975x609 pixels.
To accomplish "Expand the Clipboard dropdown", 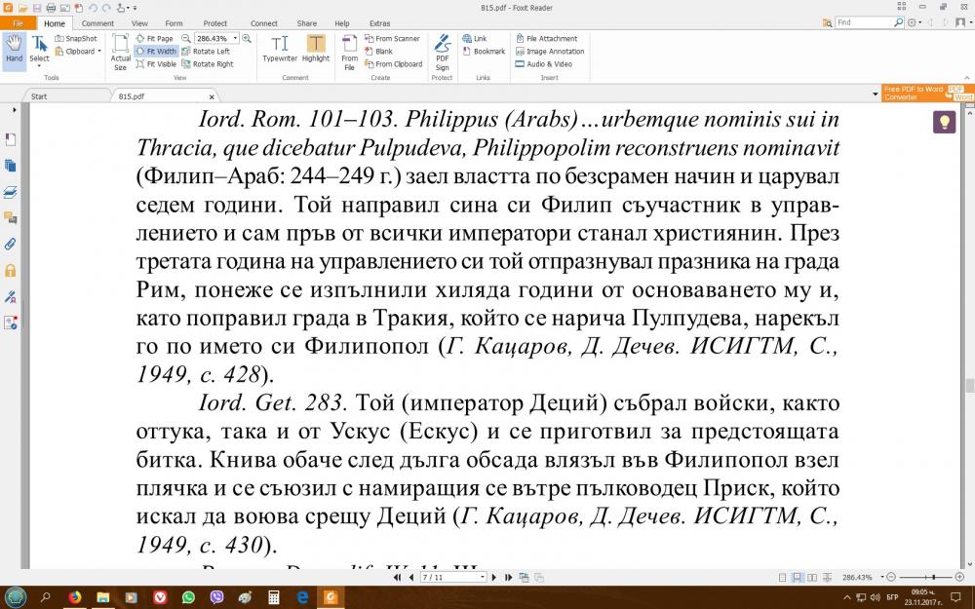I will 98,52.
